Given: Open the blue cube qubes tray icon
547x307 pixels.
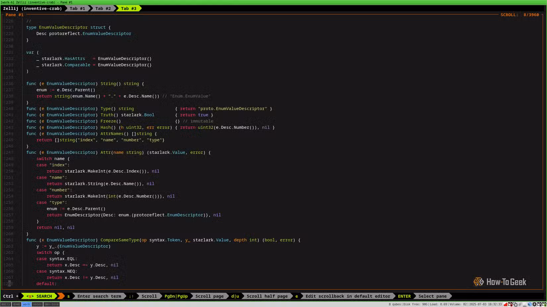Looking at the screenshot, I should 529,304.
